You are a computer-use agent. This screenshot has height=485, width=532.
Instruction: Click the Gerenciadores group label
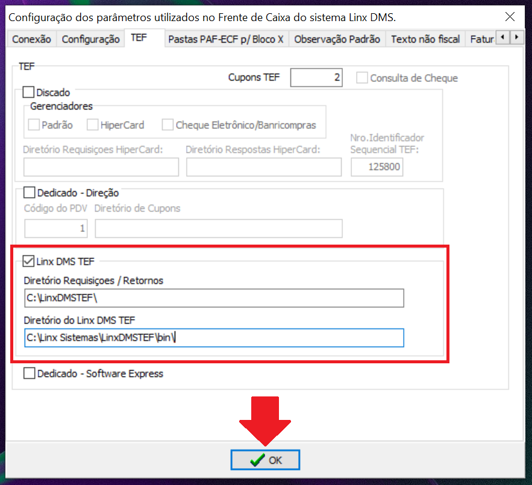61,106
